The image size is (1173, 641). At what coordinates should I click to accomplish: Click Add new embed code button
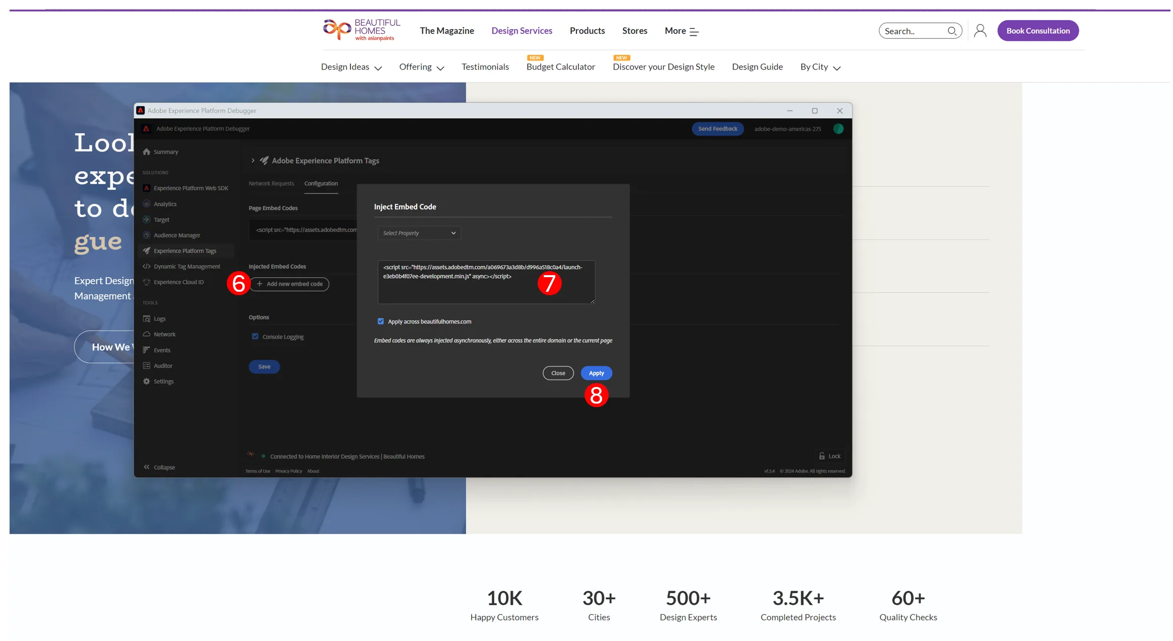(290, 284)
